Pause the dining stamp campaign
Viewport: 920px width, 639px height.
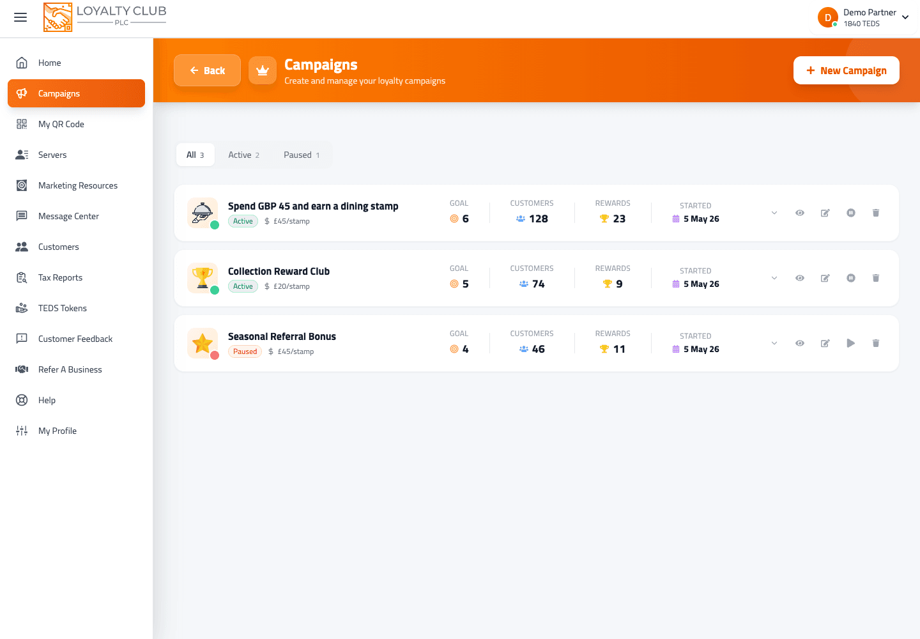pos(851,213)
